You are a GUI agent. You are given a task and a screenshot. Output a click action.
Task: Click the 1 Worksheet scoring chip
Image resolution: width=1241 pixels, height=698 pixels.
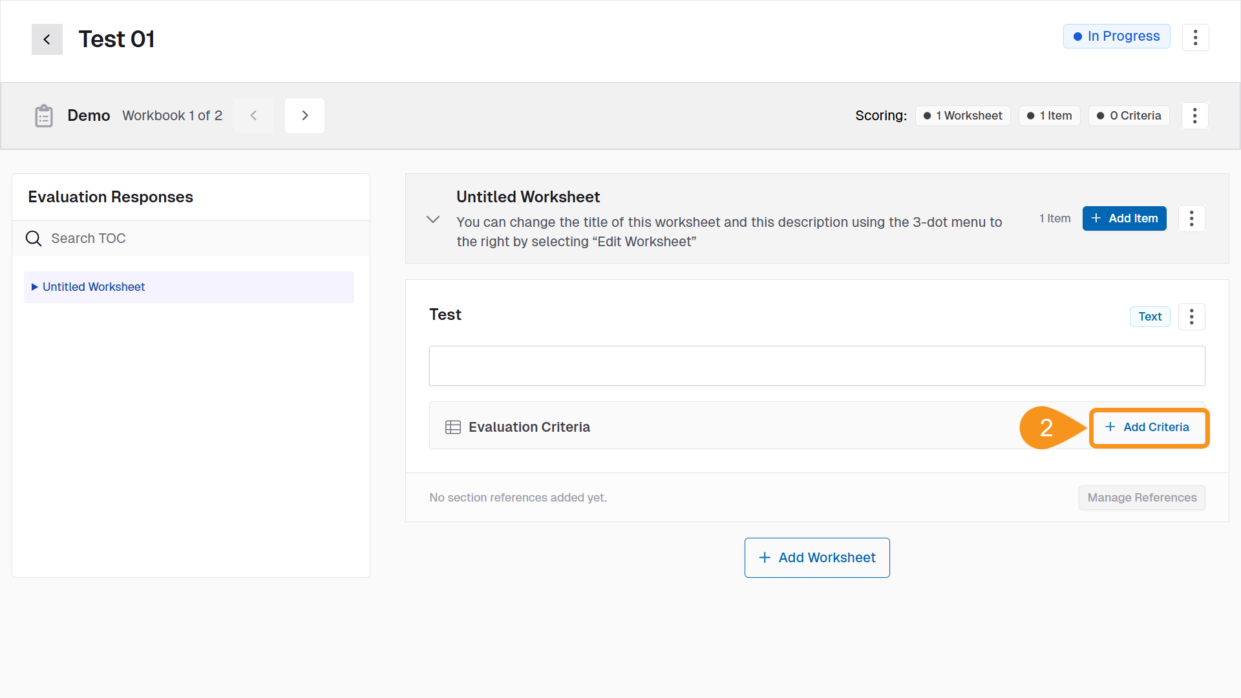(x=962, y=116)
